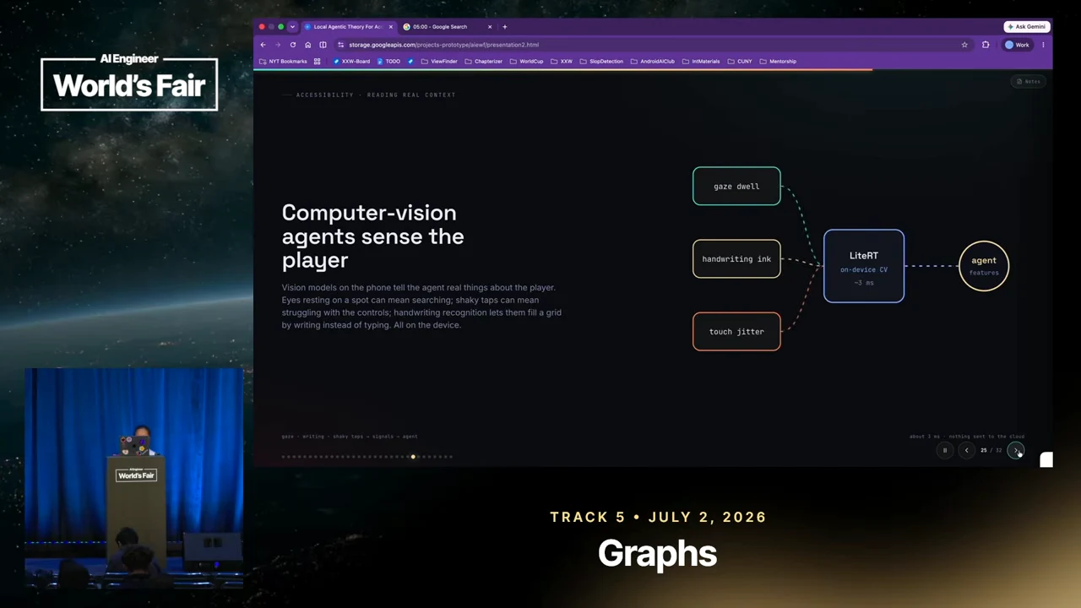Open the Chrome three-dot menu
This screenshot has width=1081, height=608.
(1043, 45)
